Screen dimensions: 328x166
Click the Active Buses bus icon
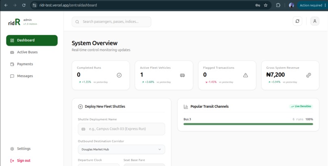(x=12, y=52)
